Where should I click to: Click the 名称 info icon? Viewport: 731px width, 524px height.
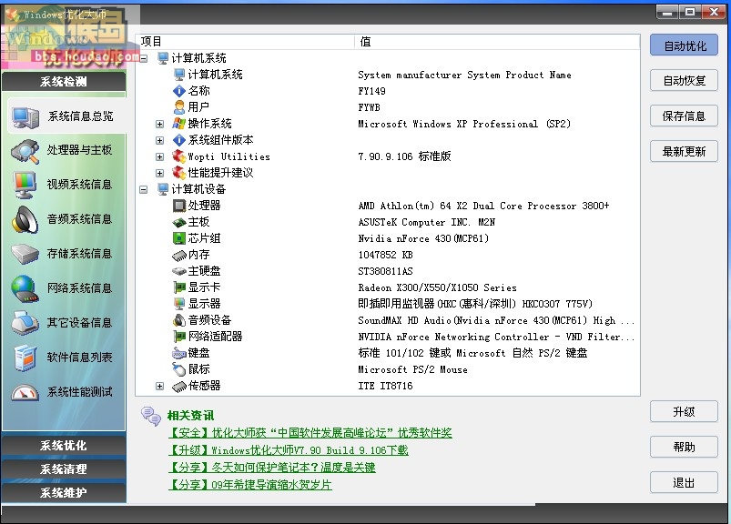pyautogui.click(x=179, y=91)
